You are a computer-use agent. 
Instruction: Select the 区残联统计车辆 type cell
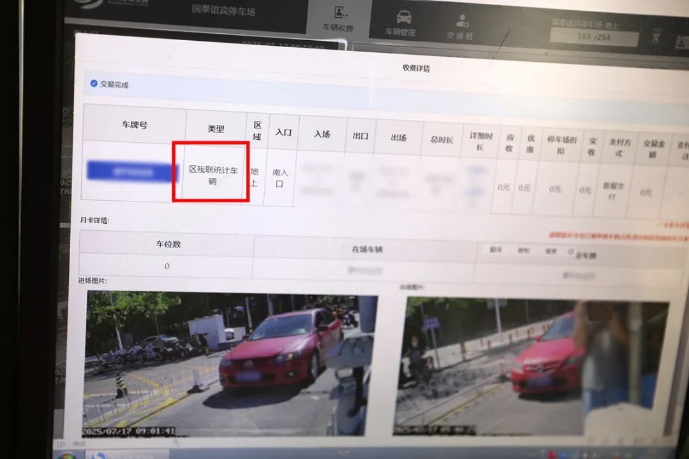click(x=213, y=175)
